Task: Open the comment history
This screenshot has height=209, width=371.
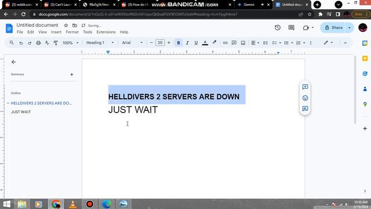Action: [x=291, y=28]
